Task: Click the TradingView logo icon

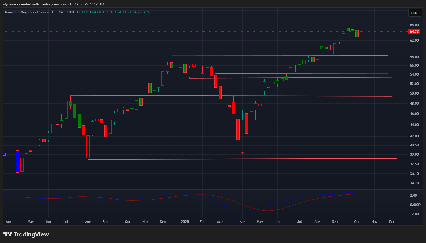Action: pyautogui.click(x=8, y=234)
